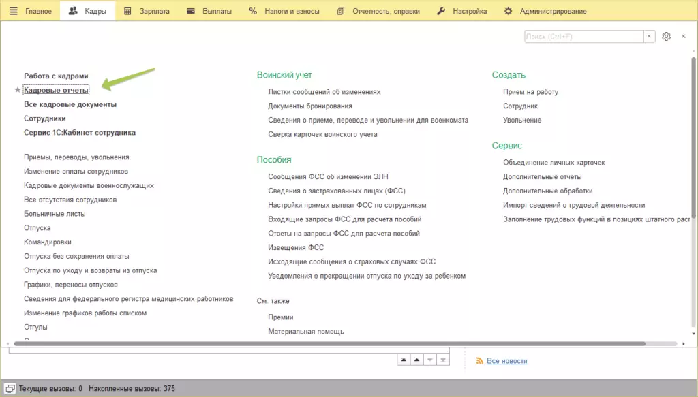
Task: Click the RSS feed icon
Action: tap(479, 361)
